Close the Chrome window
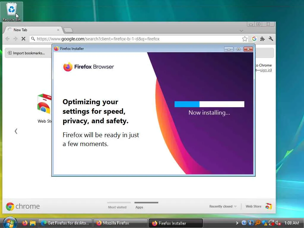Screen dimensions: 304x228 [268, 24]
